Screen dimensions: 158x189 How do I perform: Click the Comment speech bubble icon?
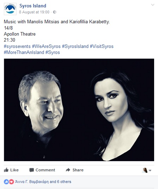coord(32,170)
